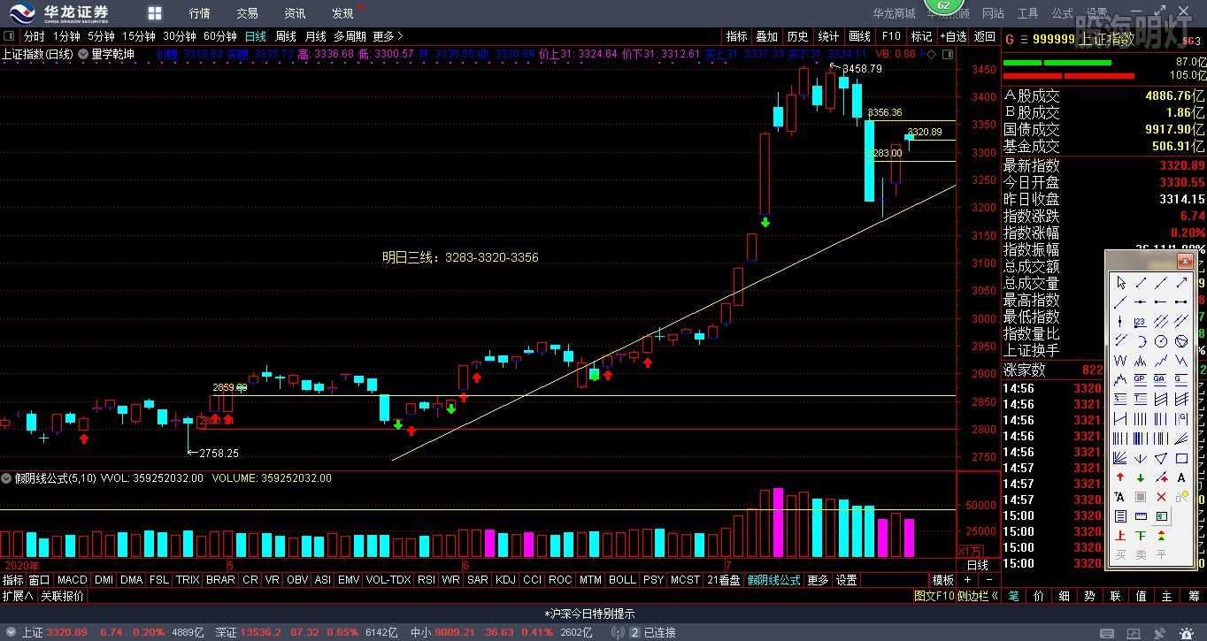Click the 返回 back button
This screenshot has width=1207, height=641.
(x=985, y=36)
